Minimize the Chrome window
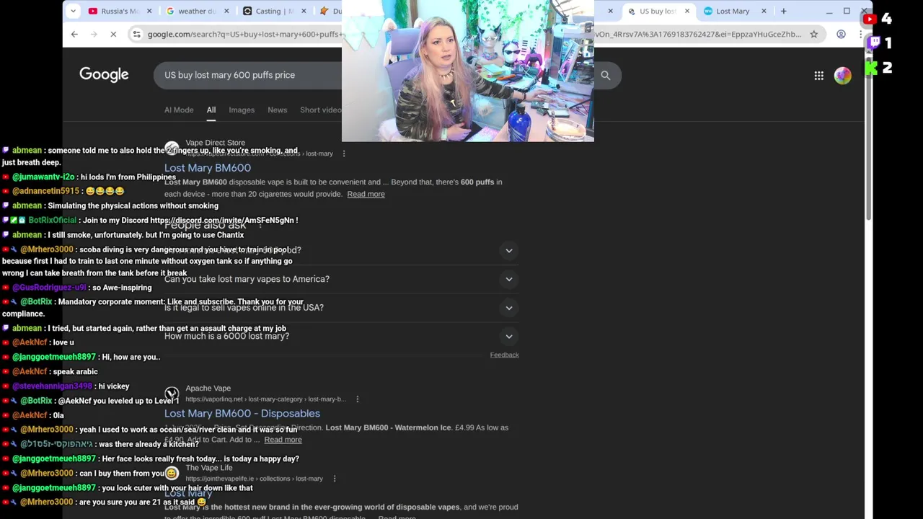This screenshot has height=519, width=923. (828, 11)
